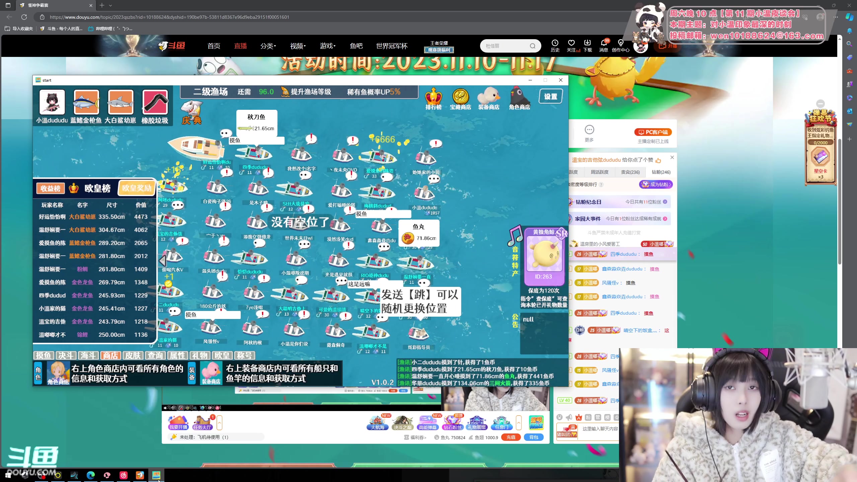
Task: Open the 排行榜 crown icon in the game
Action: [x=434, y=98]
